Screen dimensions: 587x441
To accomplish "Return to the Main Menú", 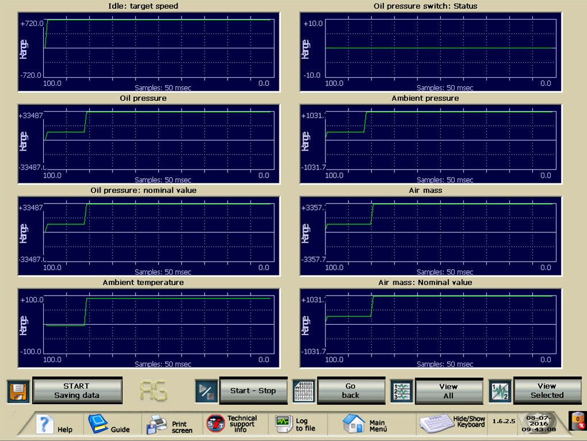I will coord(365,425).
